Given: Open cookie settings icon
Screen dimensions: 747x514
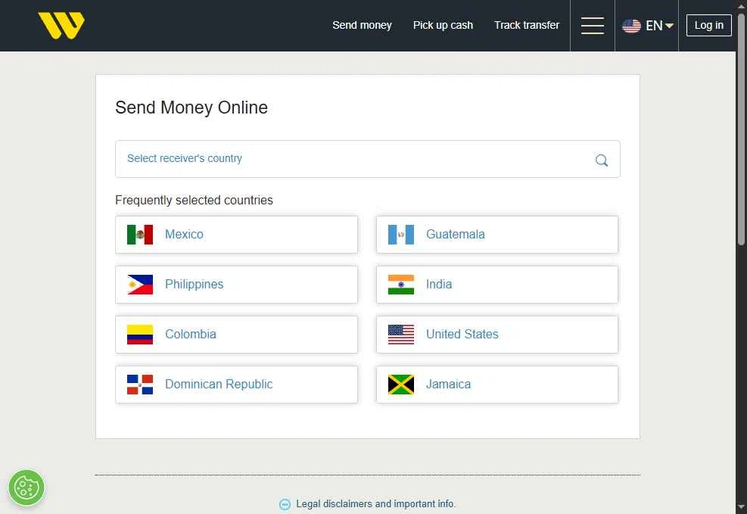Looking at the screenshot, I should (x=26, y=488).
